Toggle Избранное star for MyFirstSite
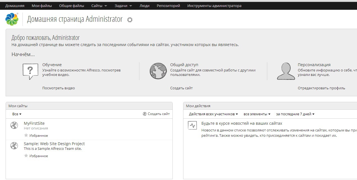357x180 pixels. [26, 135]
